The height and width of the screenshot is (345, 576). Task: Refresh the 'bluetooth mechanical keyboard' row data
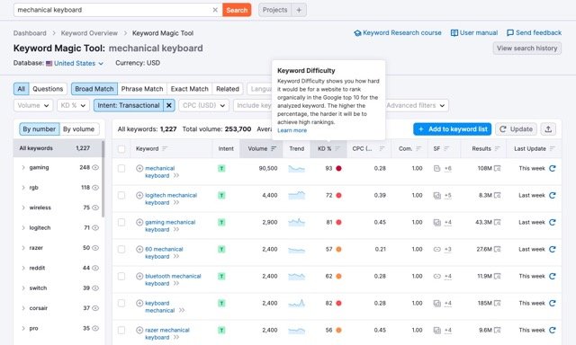click(x=552, y=276)
